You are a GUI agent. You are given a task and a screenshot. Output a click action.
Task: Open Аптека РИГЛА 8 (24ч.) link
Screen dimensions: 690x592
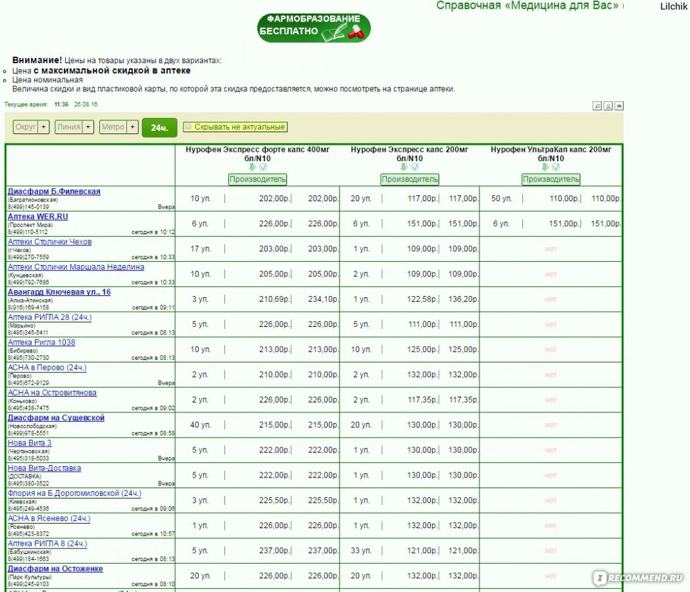point(47,543)
